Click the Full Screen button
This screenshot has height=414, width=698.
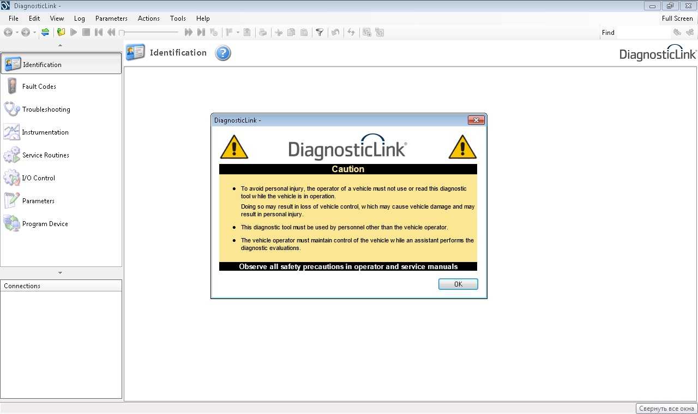tap(677, 19)
